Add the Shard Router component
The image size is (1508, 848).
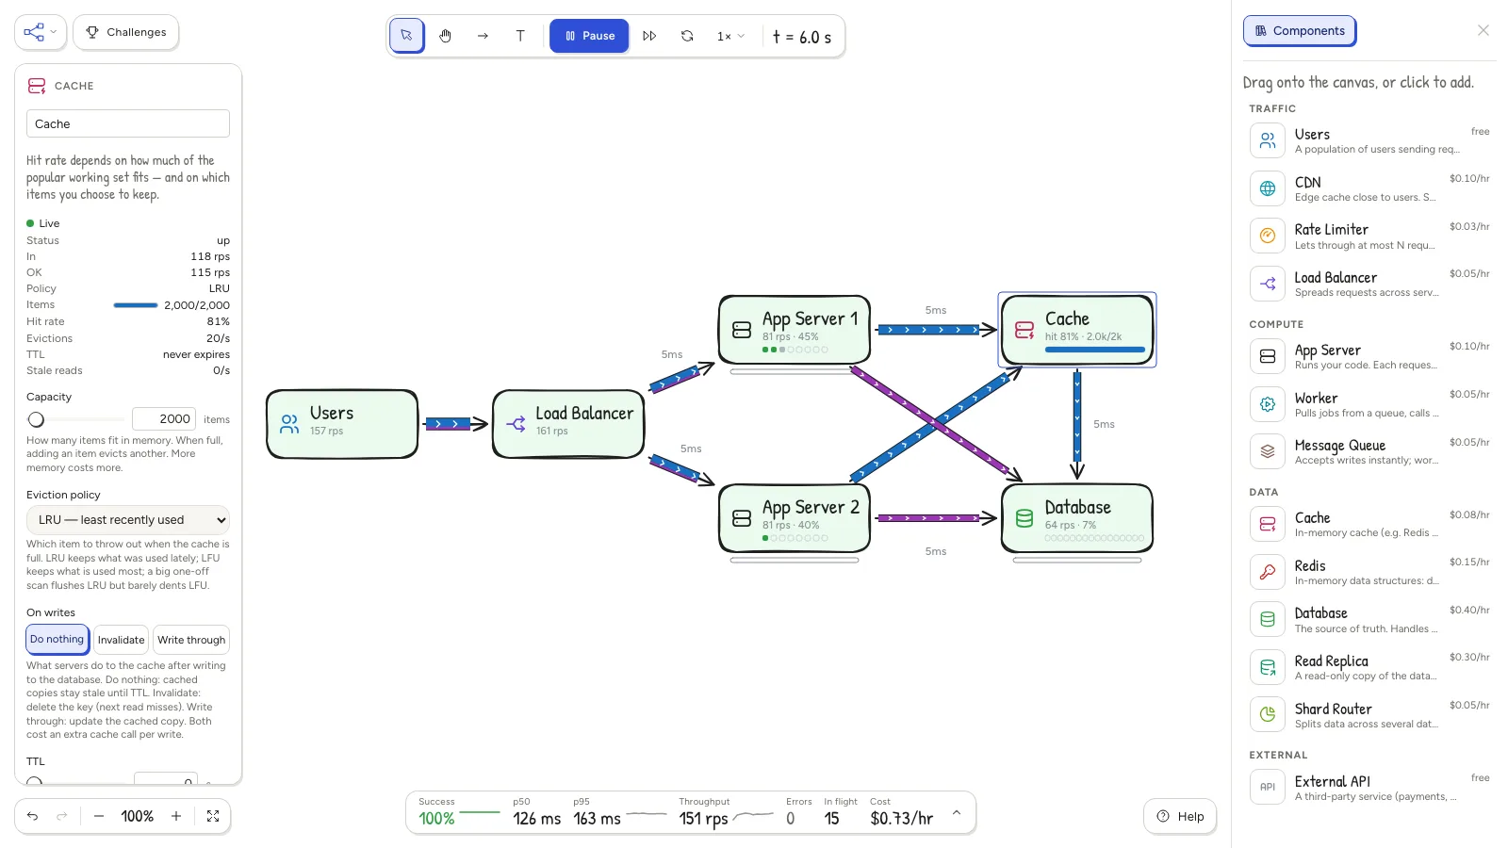coord(1369,715)
